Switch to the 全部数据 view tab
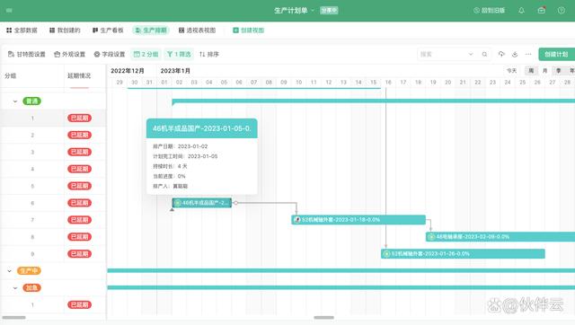Screen dimensions: 575x325 point(22,30)
